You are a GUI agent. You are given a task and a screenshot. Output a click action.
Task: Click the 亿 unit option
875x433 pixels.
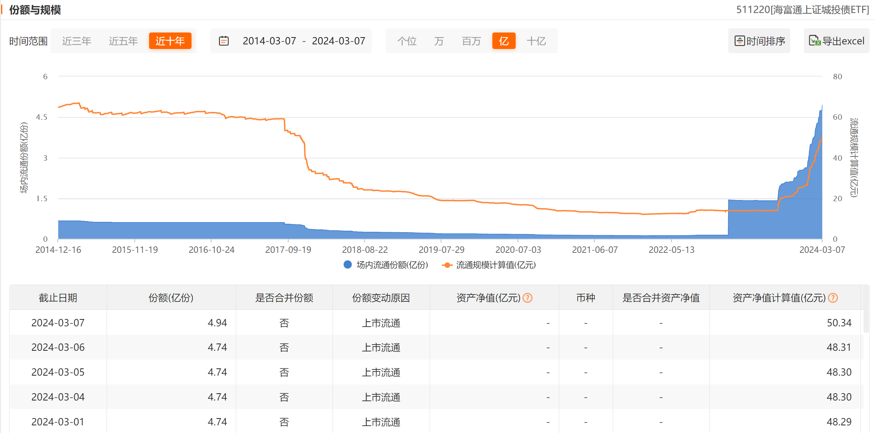coord(503,41)
